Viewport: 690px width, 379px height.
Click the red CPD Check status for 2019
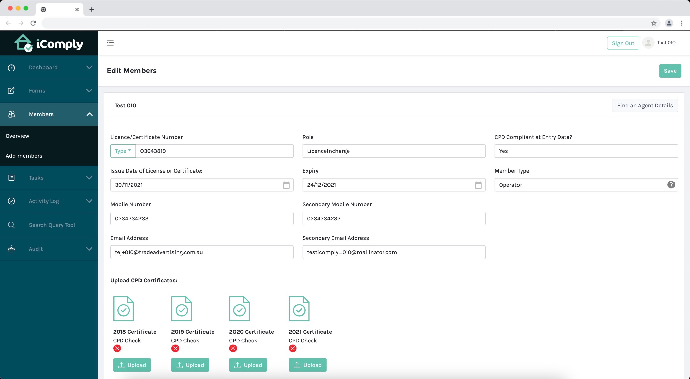175,348
